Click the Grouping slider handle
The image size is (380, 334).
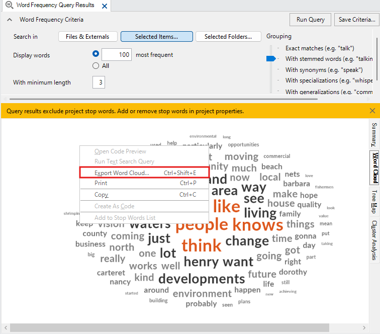point(271,59)
